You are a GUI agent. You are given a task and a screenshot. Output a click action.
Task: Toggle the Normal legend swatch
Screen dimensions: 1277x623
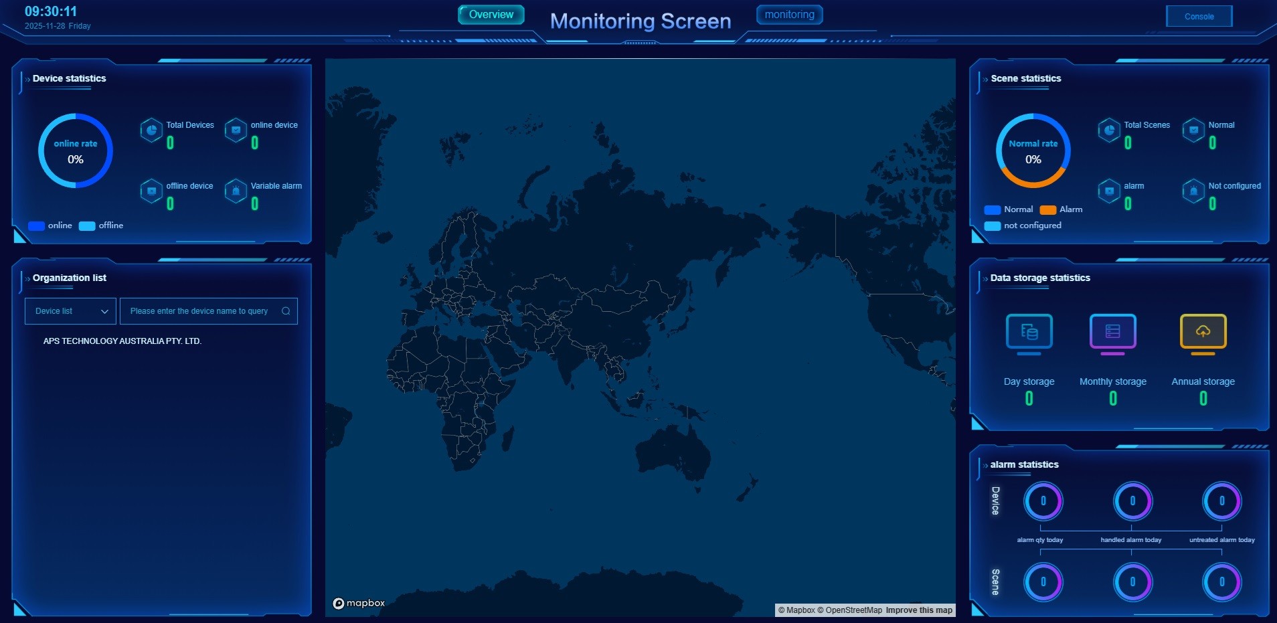click(993, 210)
